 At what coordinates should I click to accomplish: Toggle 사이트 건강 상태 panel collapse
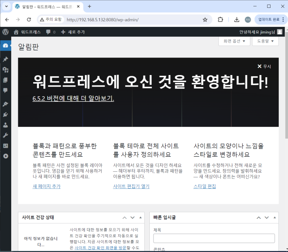pos(140,218)
